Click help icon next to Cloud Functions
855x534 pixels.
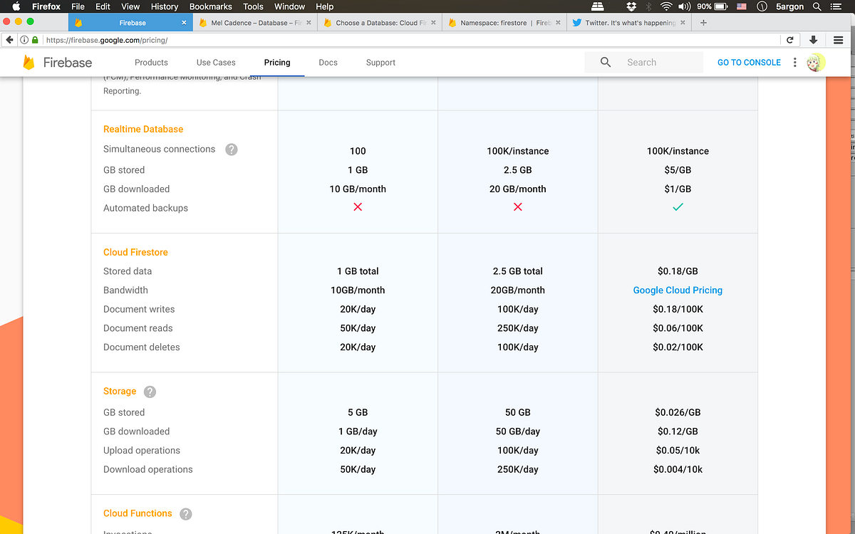pyautogui.click(x=185, y=513)
